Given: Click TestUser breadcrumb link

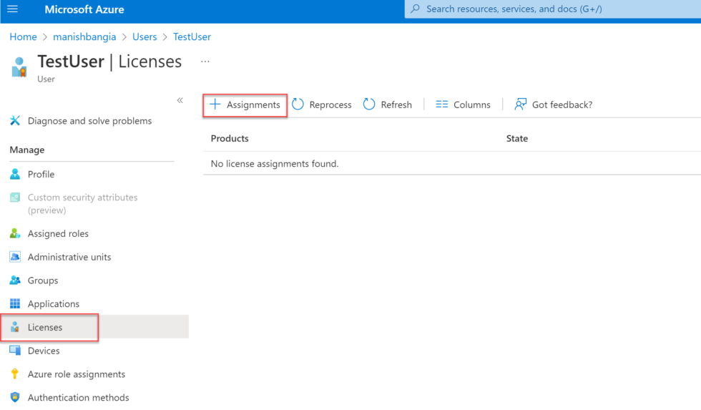Looking at the screenshot, I should [192, 36].
